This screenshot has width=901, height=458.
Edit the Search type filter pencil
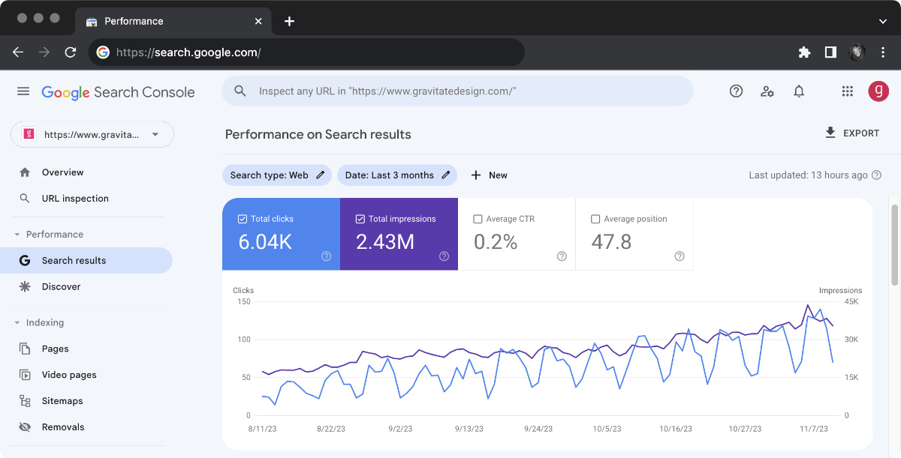click(318, 175)
